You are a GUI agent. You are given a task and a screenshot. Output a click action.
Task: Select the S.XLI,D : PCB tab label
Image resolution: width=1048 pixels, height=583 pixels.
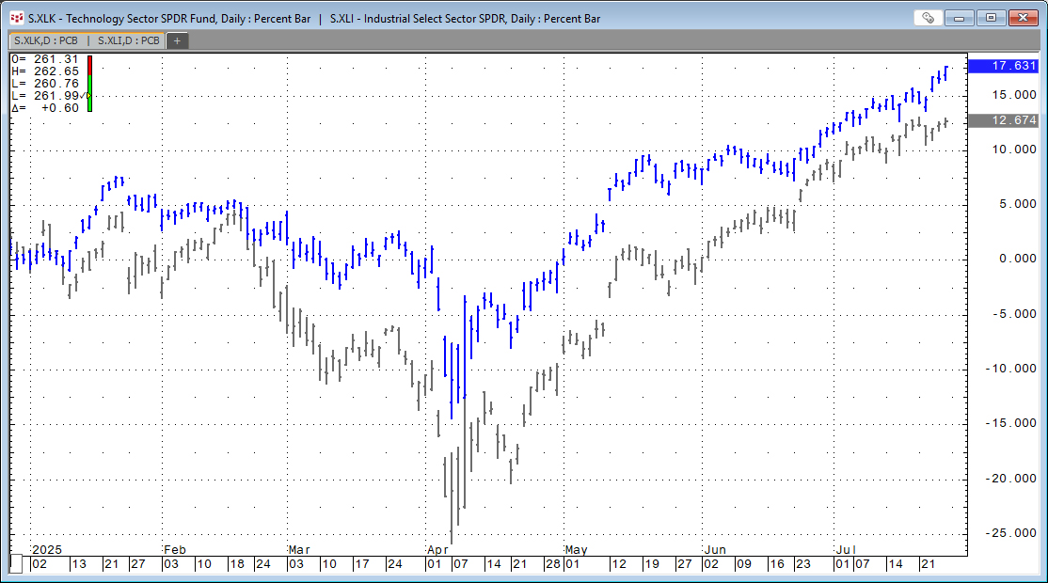click(129, 40)
